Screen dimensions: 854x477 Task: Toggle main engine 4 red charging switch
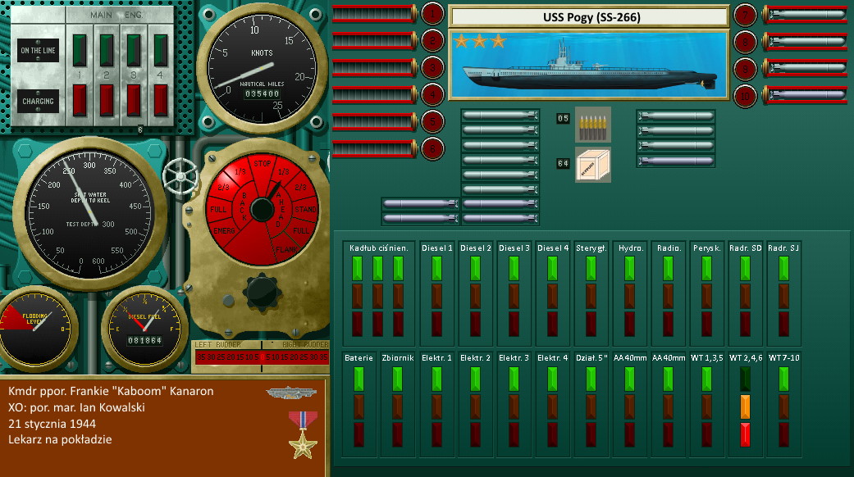pos(161,100)
